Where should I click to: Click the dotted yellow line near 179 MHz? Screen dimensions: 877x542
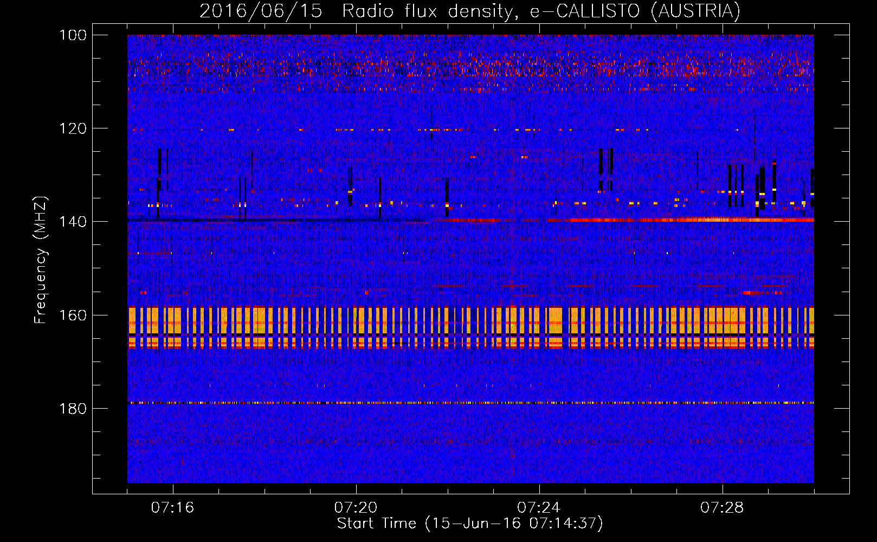(x=470, y=403)
